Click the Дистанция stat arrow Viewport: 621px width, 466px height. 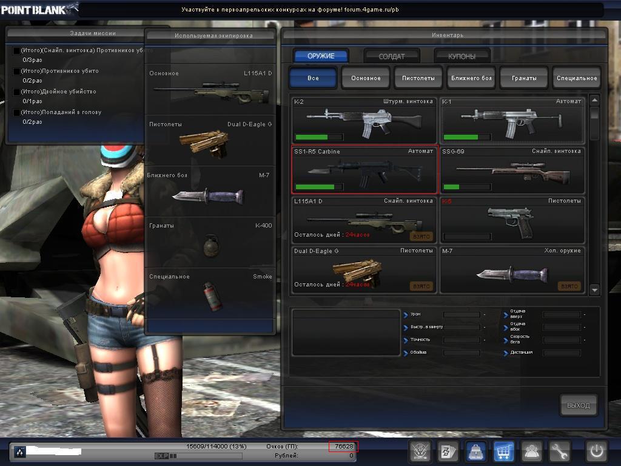(506, 353)
